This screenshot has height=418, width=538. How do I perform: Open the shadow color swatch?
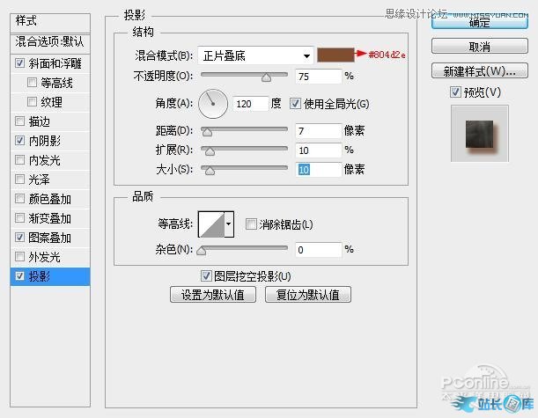[x=336, y=55]
